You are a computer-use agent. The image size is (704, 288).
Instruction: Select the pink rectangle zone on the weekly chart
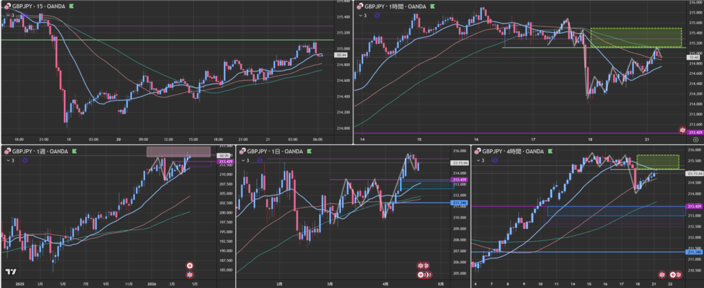tap(177, 151)
